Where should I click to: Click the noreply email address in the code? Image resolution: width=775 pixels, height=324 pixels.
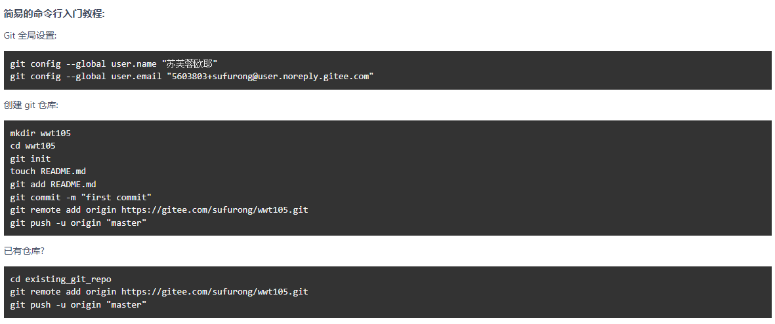(x=270, y=77)
